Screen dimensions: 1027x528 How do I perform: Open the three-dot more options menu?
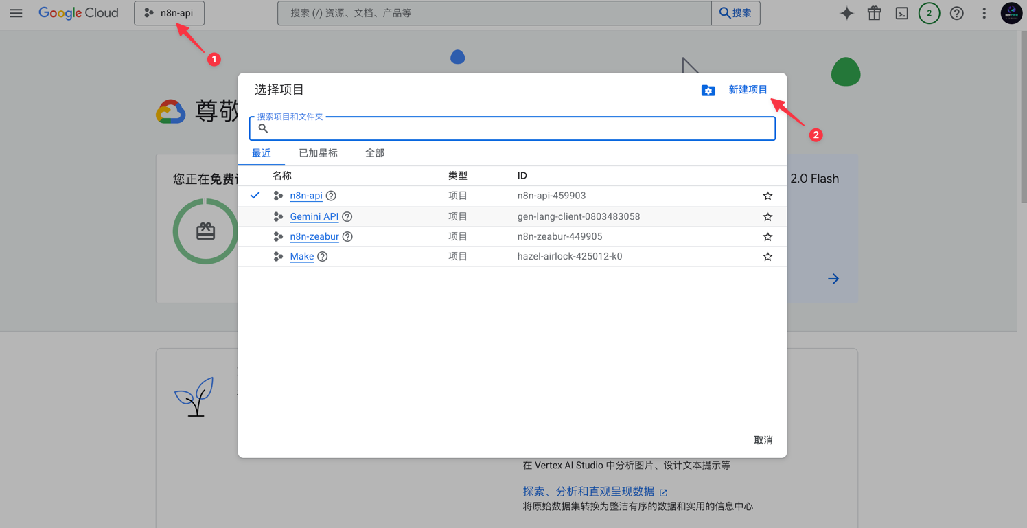coord(984,13)
